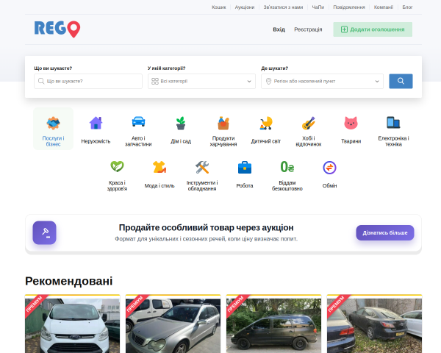
Task: Click the Реєстрація link
Action: 308,29
